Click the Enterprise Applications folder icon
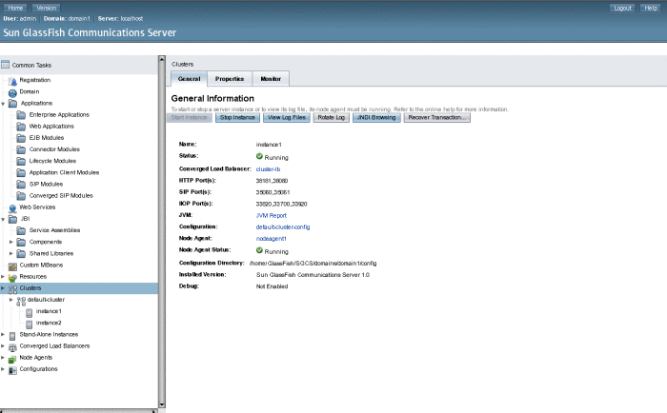The width and height of the screenshot is (667, 413). tap(21, 115)
